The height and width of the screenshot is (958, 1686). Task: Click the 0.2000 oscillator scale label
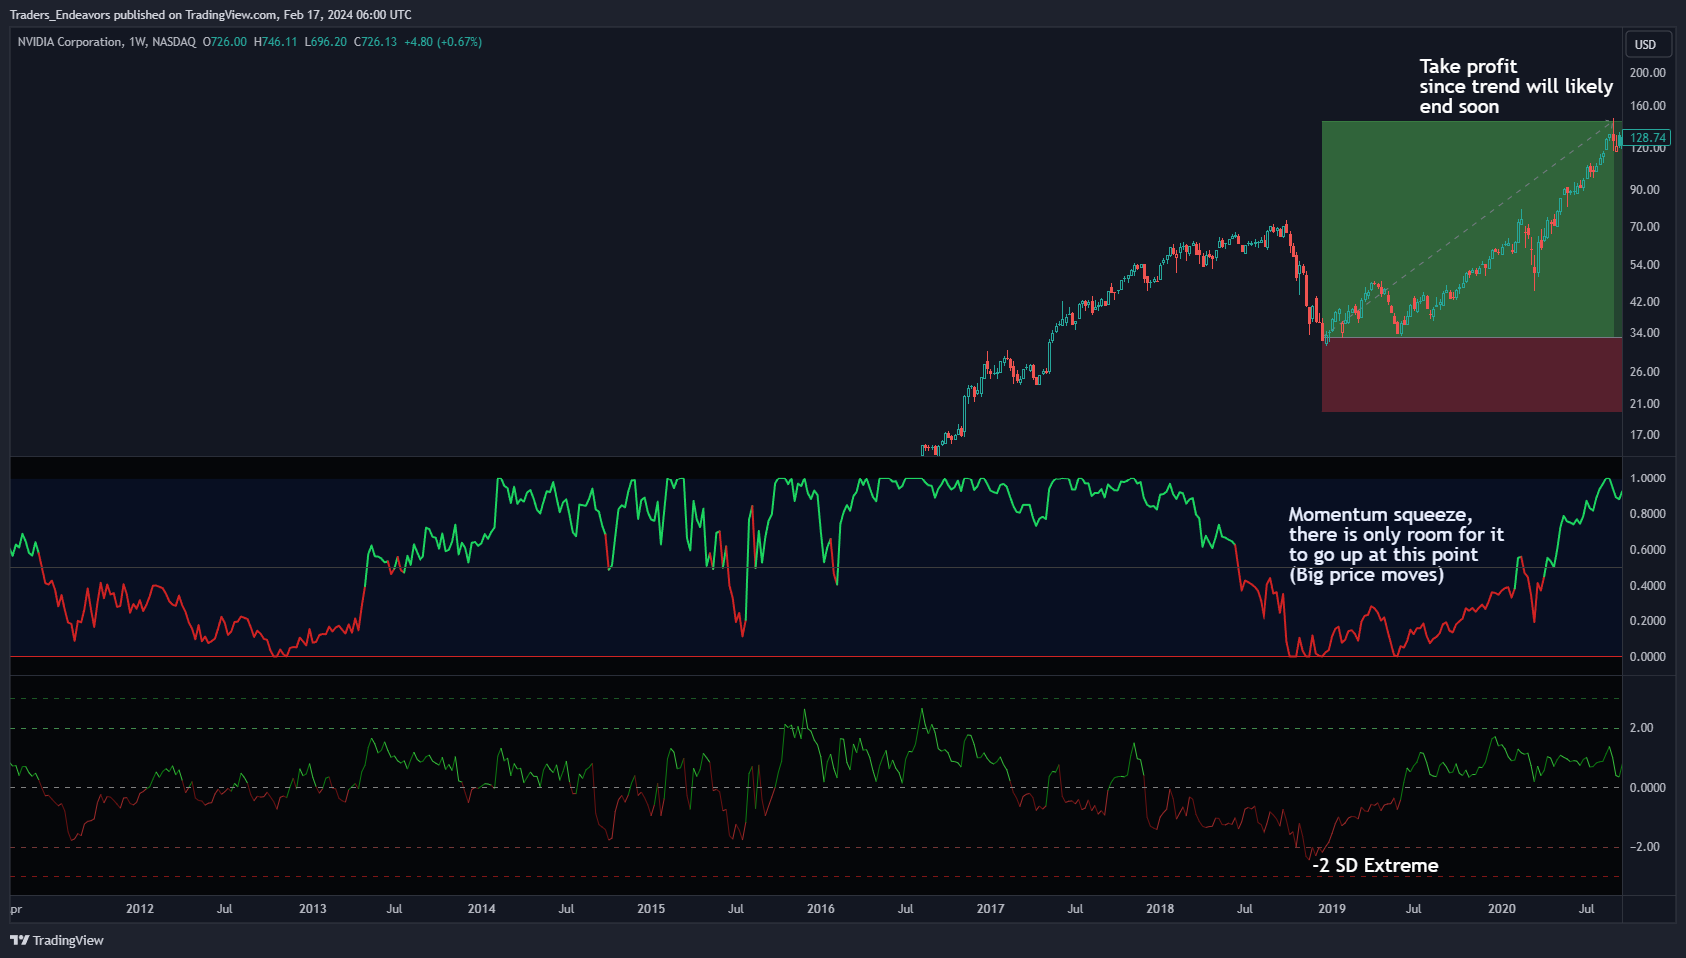point(1648,621)
